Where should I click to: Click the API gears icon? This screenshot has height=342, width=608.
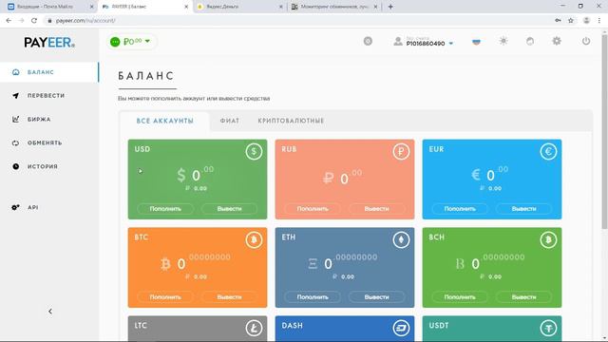tap(15, 207)
